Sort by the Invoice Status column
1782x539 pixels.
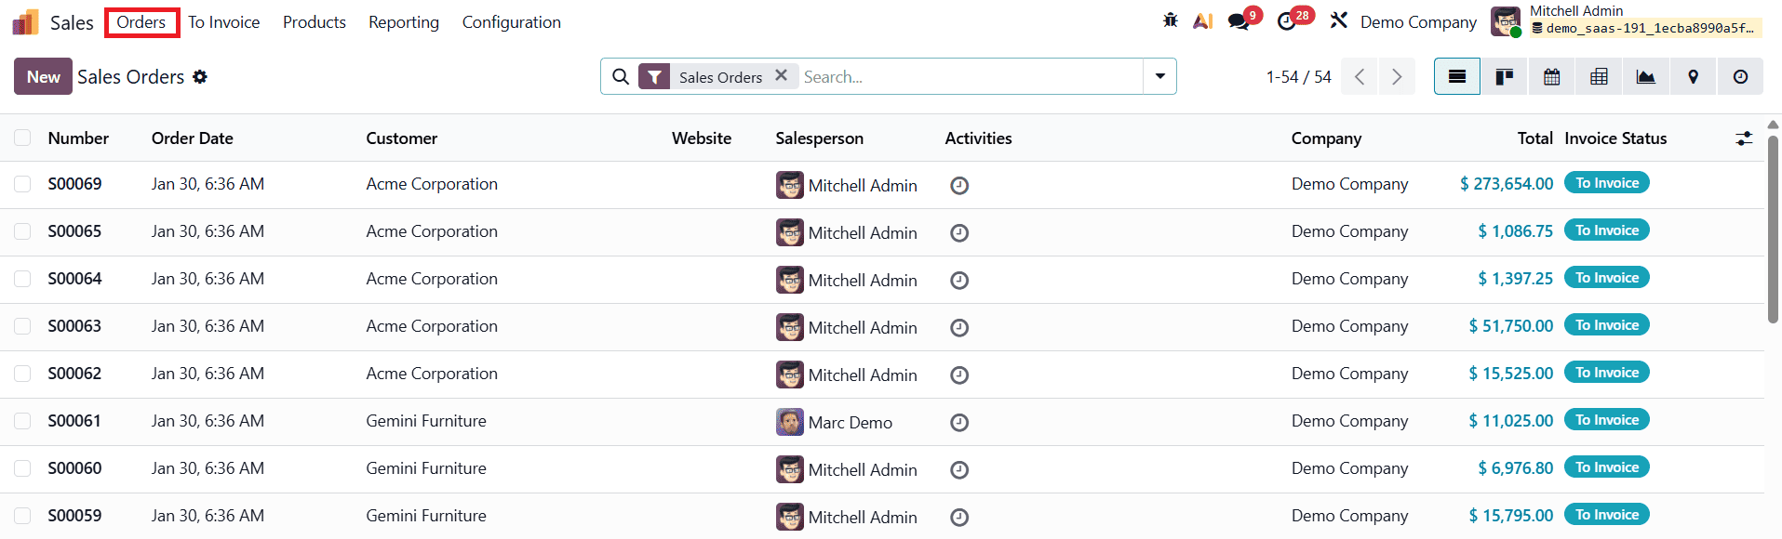coord(1615,138)
